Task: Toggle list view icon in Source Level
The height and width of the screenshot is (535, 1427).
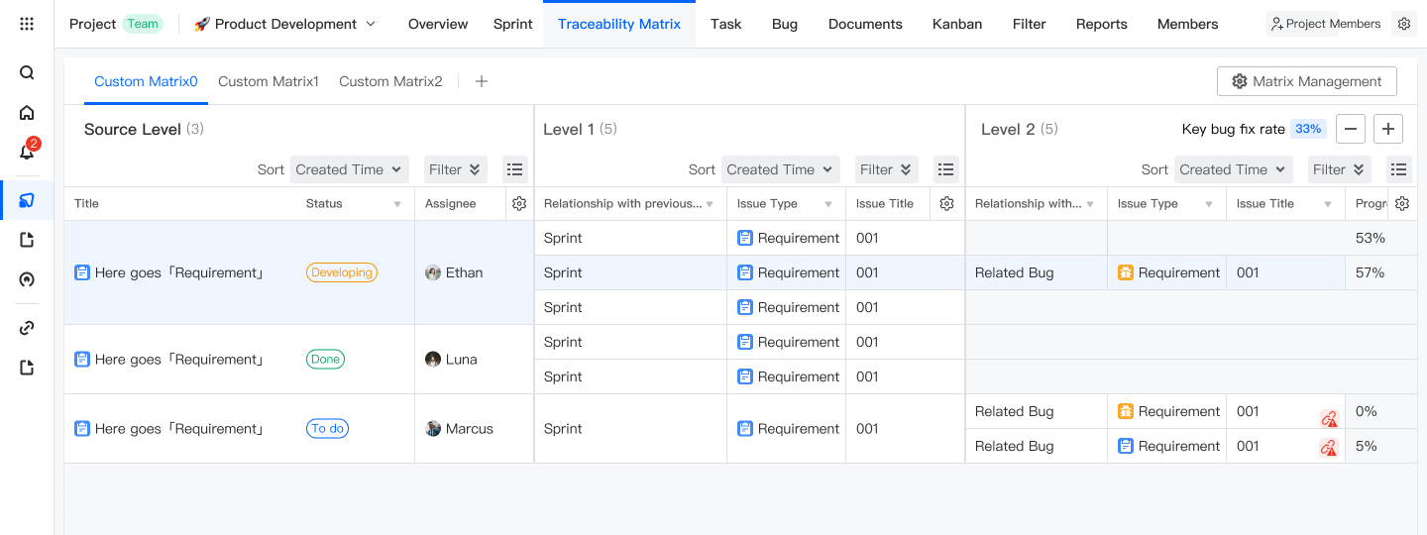Action: [x=515, y=169]
